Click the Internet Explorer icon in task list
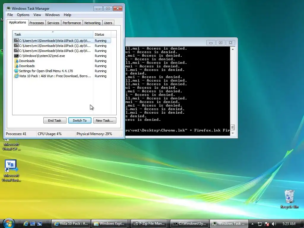This screenshot has width=304, height=228. pos(16,76)
